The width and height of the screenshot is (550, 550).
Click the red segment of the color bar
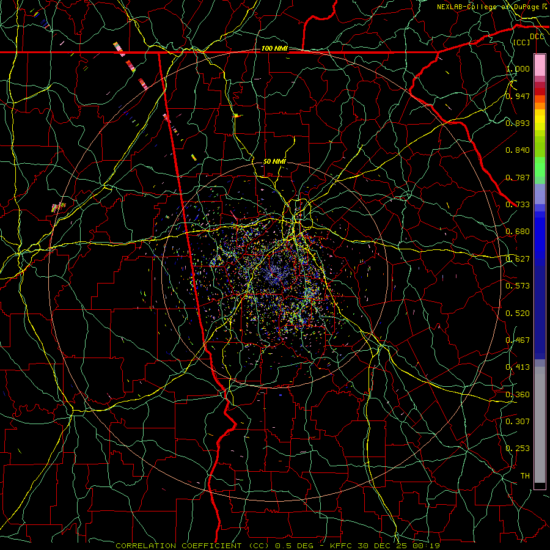coord(540,91)
